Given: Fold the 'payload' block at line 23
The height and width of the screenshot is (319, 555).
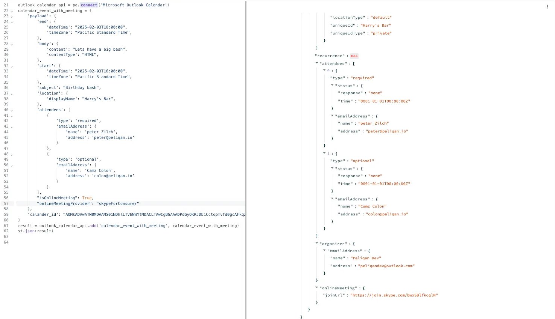Looking at the screenshot, I should (x=12, y=16).
